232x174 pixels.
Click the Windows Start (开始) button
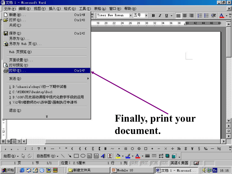point(8,170)
